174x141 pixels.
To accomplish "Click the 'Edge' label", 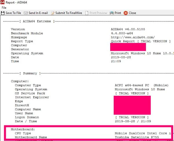I will click(x=19, y=101).
